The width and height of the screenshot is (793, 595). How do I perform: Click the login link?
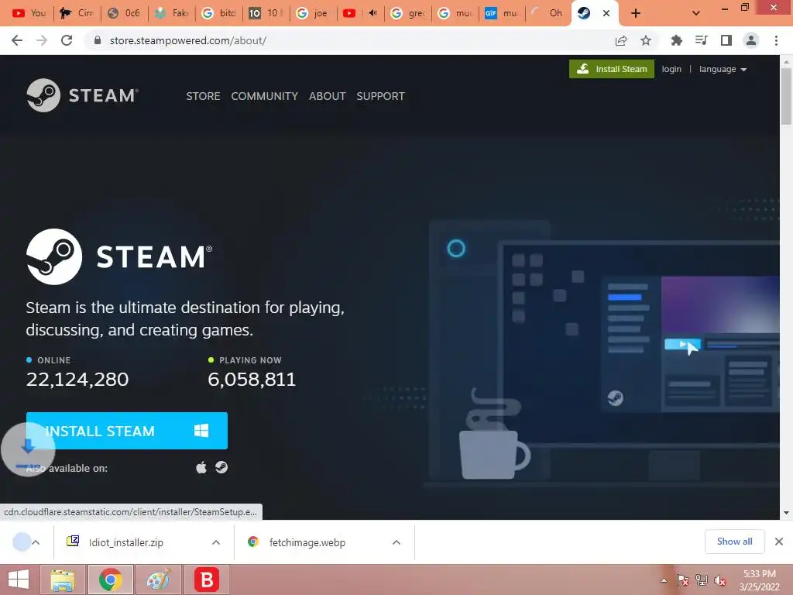tap(671, 69)
